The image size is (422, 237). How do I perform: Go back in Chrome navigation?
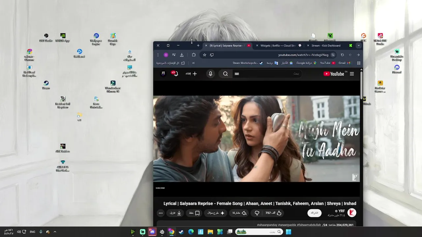pyautogui.click(x=358, y=55)
